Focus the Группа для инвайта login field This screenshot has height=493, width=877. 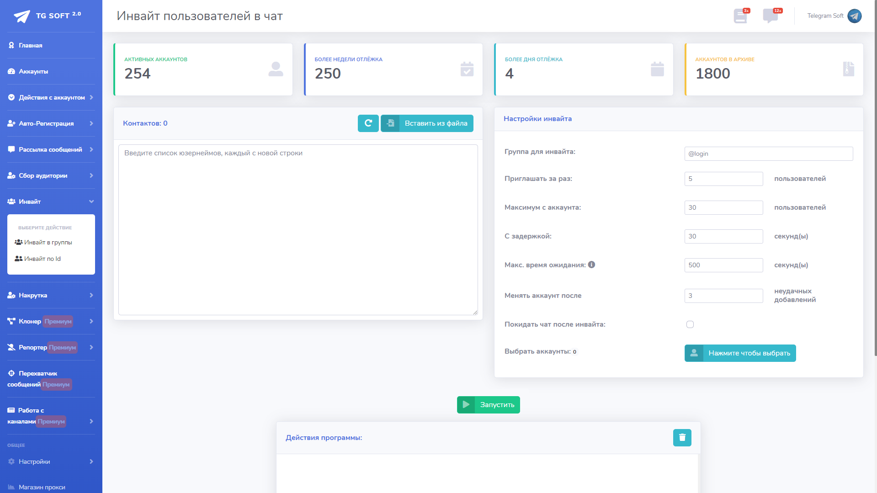click(x=768, y=154)
